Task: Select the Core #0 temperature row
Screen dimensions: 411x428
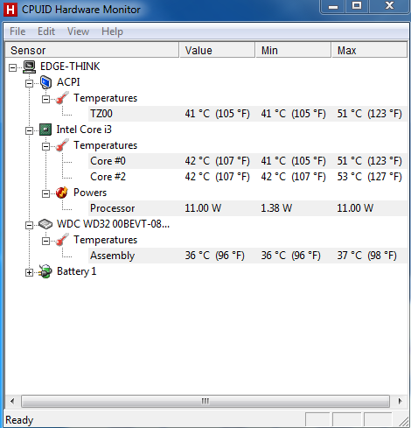Action: coord(247,161)
